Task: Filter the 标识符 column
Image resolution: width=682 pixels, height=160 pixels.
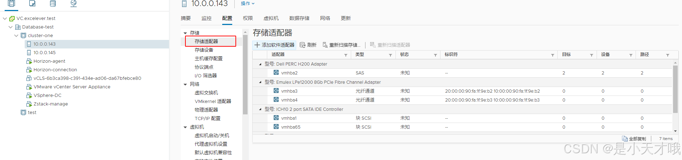Action: click(553, 55)
